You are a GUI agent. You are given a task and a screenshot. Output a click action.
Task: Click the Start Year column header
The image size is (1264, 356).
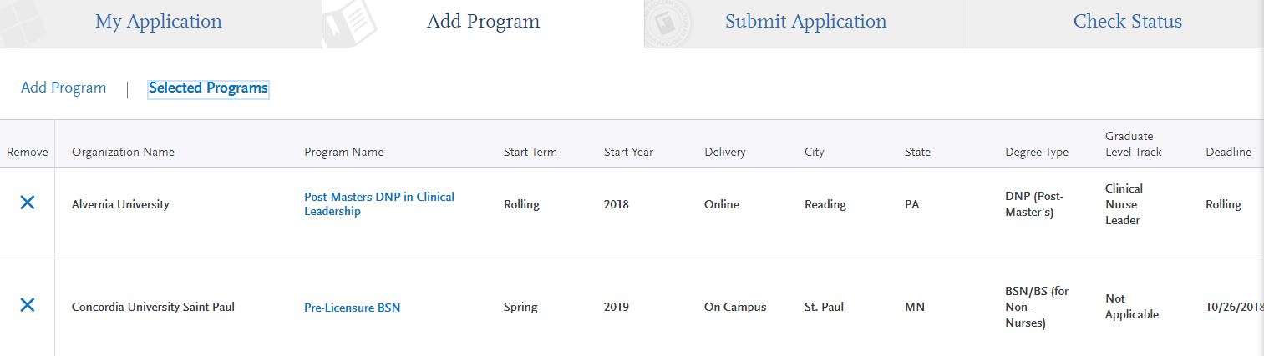[x=628, y=152]
